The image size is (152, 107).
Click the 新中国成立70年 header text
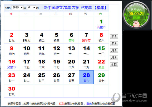pyautogui.click(x=57, y=8)
